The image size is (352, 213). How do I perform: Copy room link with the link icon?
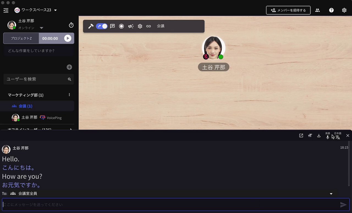148,26
